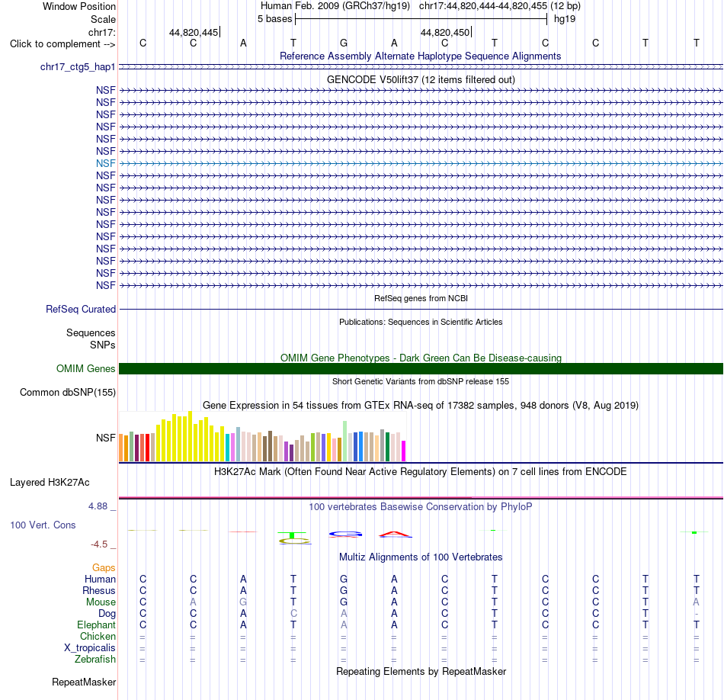The width and height of the screenshot is (724, 700).
Task: Click the Layered H3K27Ac label
Action: (50, 483)
